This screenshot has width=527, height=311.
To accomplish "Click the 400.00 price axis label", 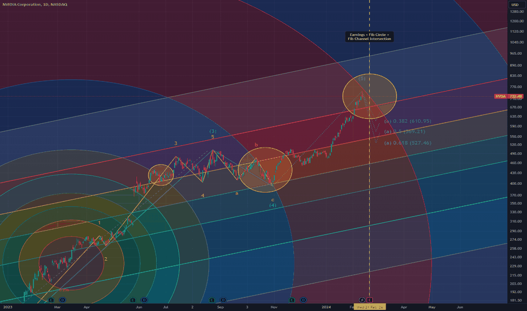I will tap(516, 184).
